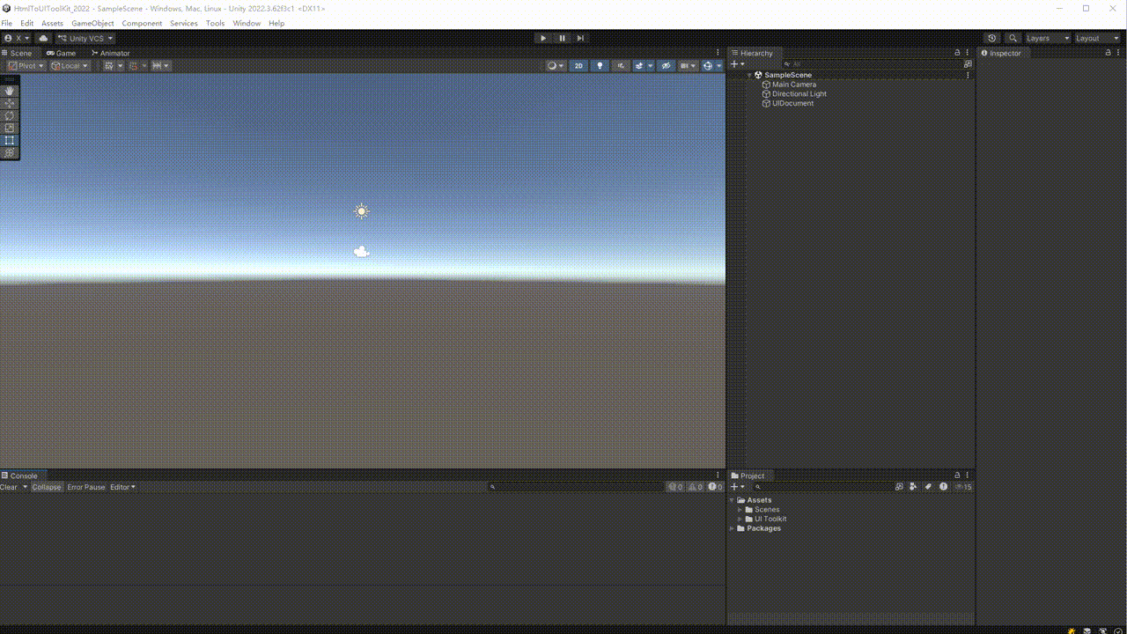
Task: Toggle hidden packages count (15)
Action: point(963,486)
